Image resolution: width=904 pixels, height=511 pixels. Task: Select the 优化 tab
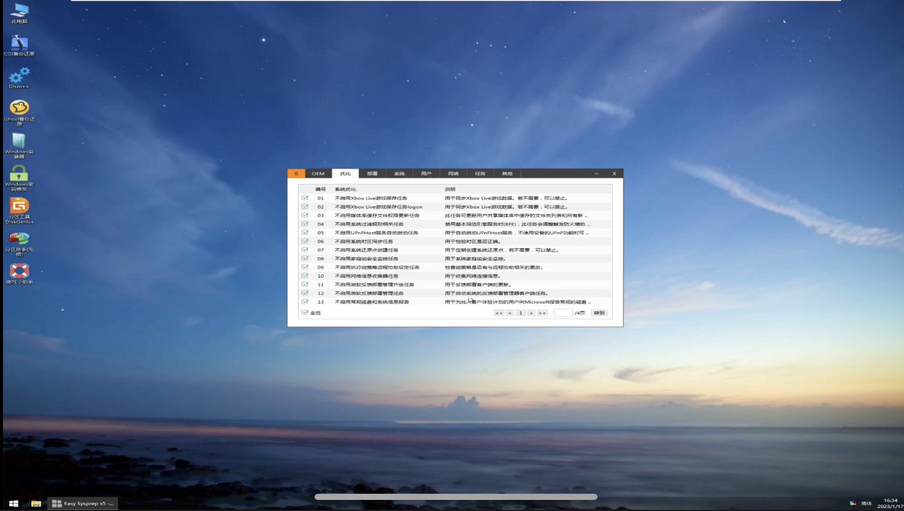(x=345, y=174)
